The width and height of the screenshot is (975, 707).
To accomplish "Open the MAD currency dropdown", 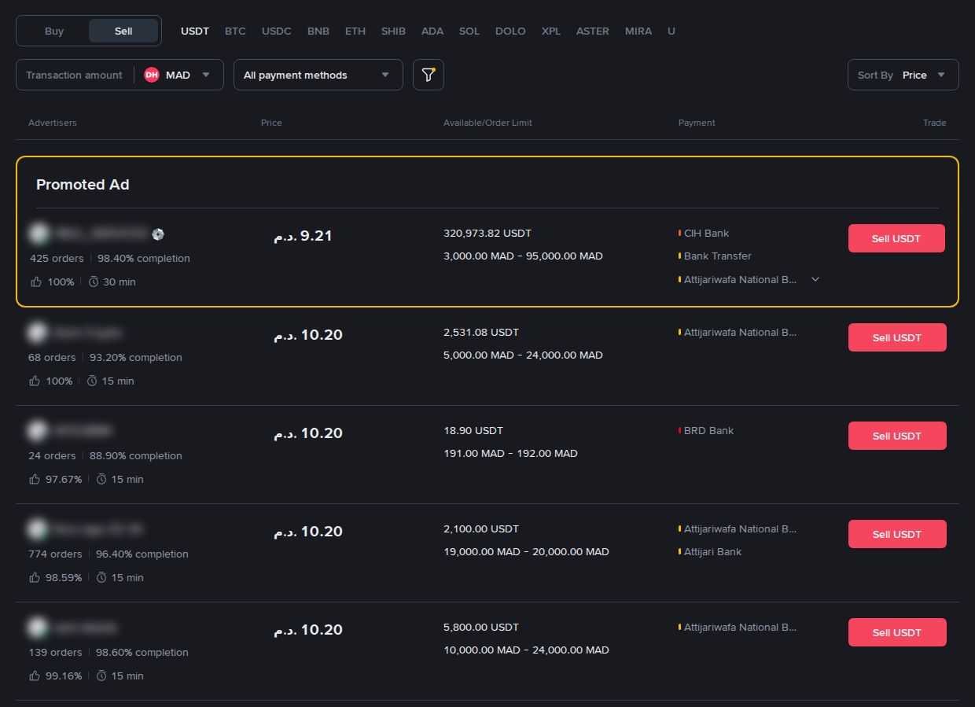I will click(x=178, y=75).
